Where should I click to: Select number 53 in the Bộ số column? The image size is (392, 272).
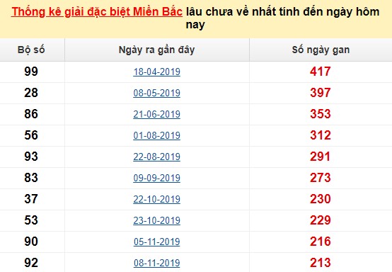31,220
